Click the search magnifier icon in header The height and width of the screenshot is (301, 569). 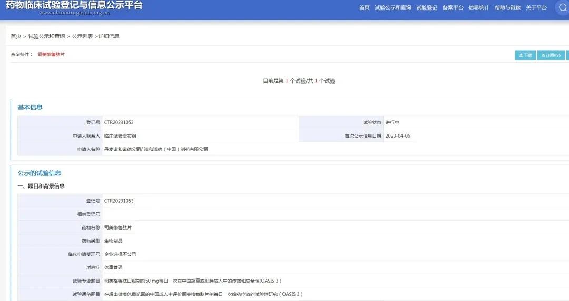click(562, 7)
